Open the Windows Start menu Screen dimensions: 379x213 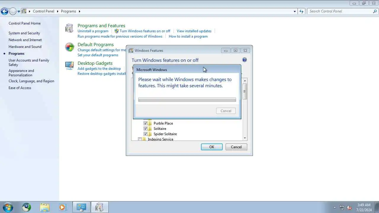(7, 207)
